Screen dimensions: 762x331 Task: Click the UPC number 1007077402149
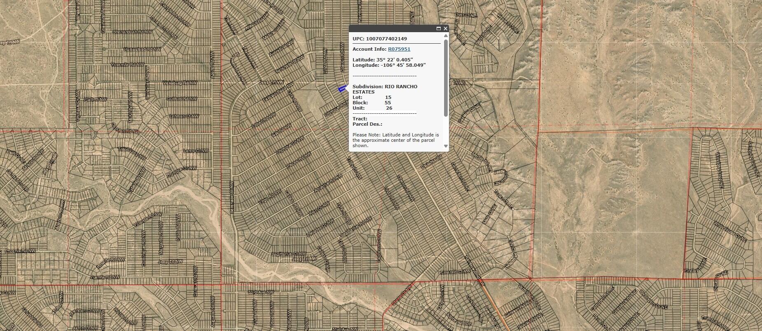(x=386, y=39)
